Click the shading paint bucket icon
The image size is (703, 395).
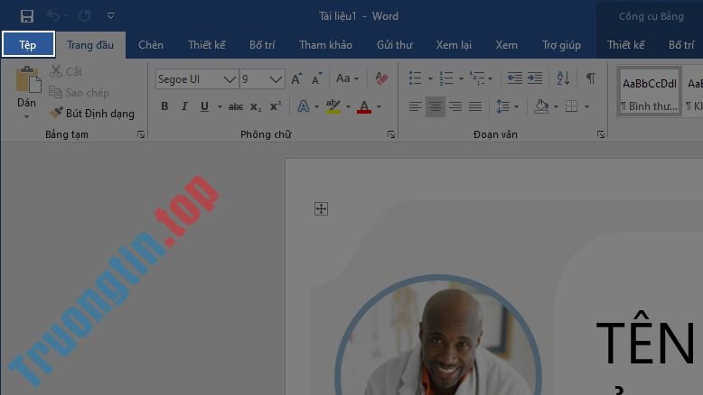[x=541, y=106]
